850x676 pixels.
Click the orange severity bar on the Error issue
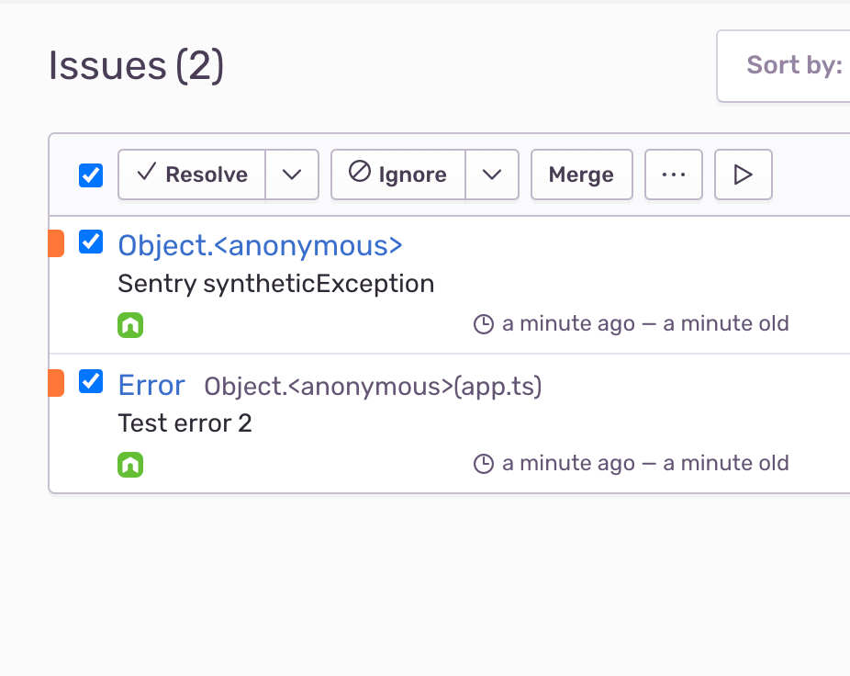(x=57, y=381)
